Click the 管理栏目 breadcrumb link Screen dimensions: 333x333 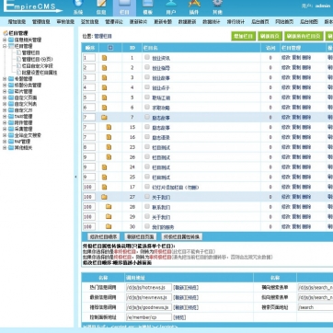coord(103,36)
